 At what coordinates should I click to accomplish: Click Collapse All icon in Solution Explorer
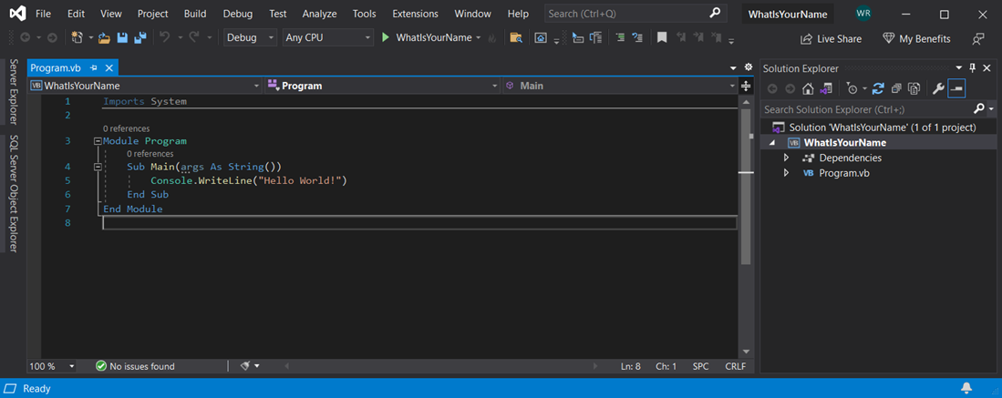point(896,88)
